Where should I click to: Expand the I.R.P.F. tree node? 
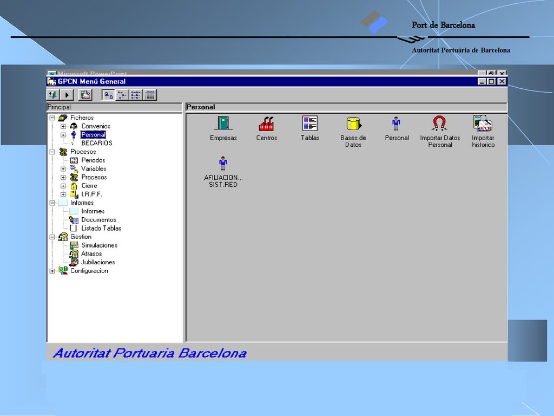(63, 194)
